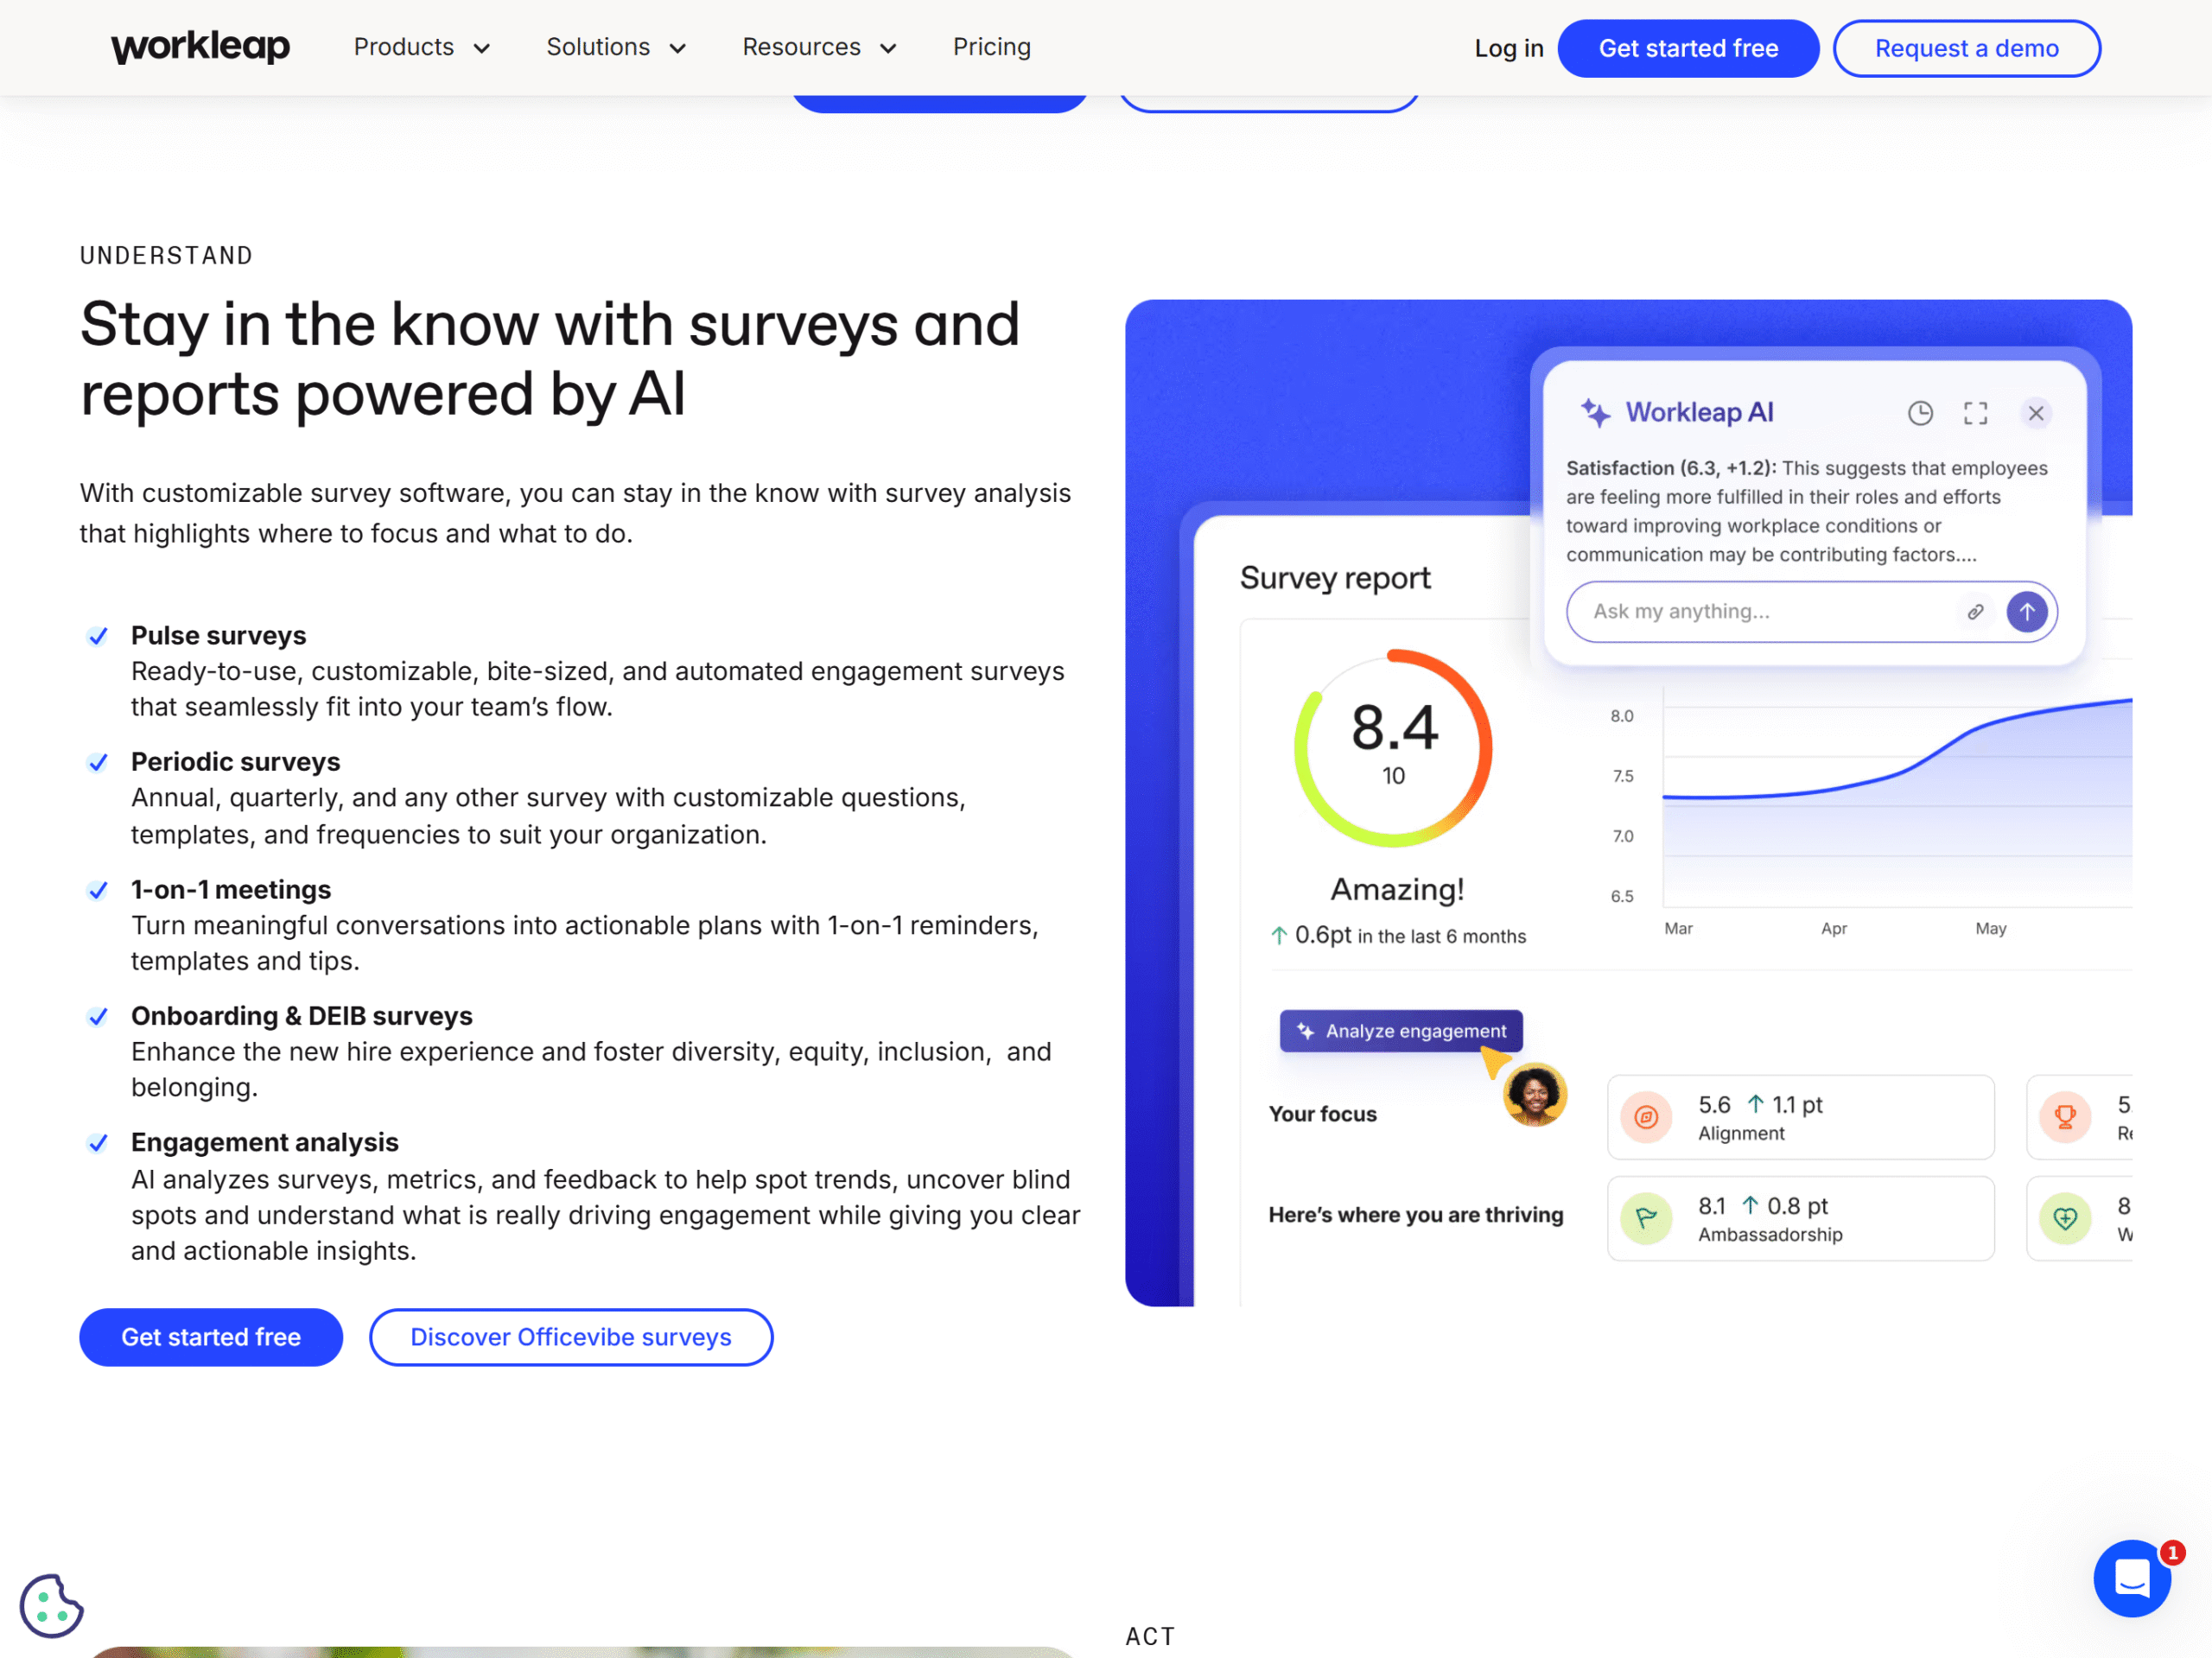Click the Discover Officevibe surveys button
2212x1658 pixels.
pos(570,1337)
